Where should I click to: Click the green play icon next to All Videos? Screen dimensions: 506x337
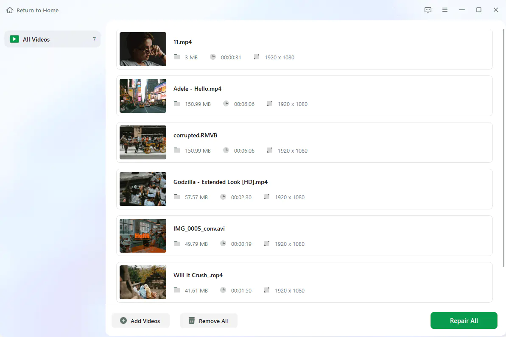(x=14, y=39)
